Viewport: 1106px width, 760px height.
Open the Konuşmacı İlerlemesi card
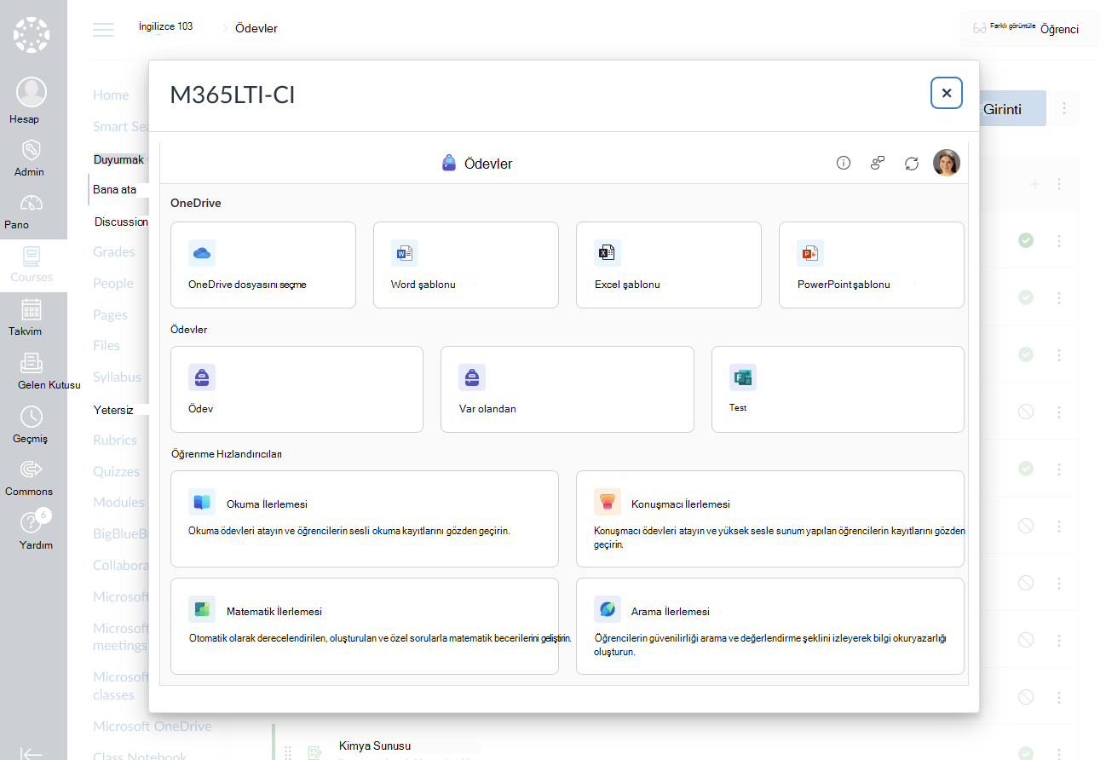[770, 519]
